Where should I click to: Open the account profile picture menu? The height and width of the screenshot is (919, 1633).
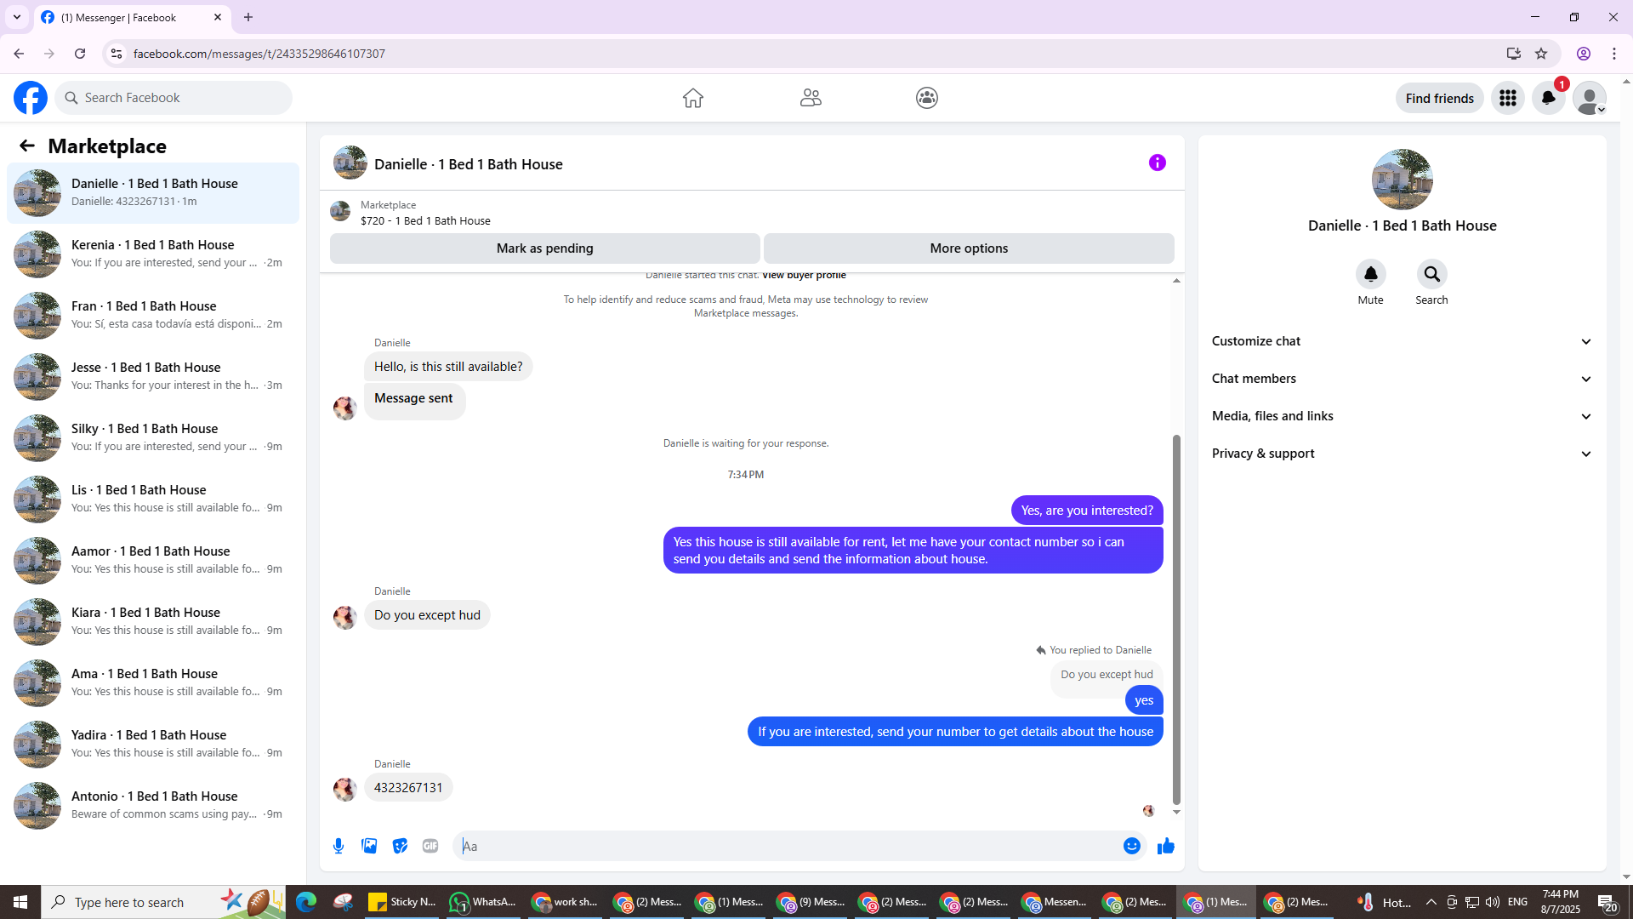pyautogui.click(x=1590, y=98)
